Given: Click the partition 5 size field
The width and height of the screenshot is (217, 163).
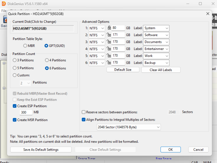Looking at the screenshot, I should point(118,56).
